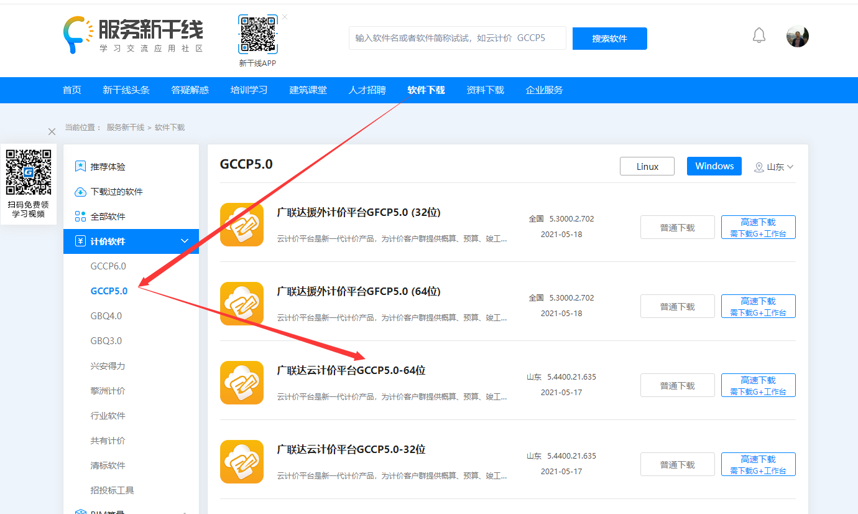858x514 pixels.
Task: Click 普通下载 for GCCP5.0-64位
Action: point(678,385)
